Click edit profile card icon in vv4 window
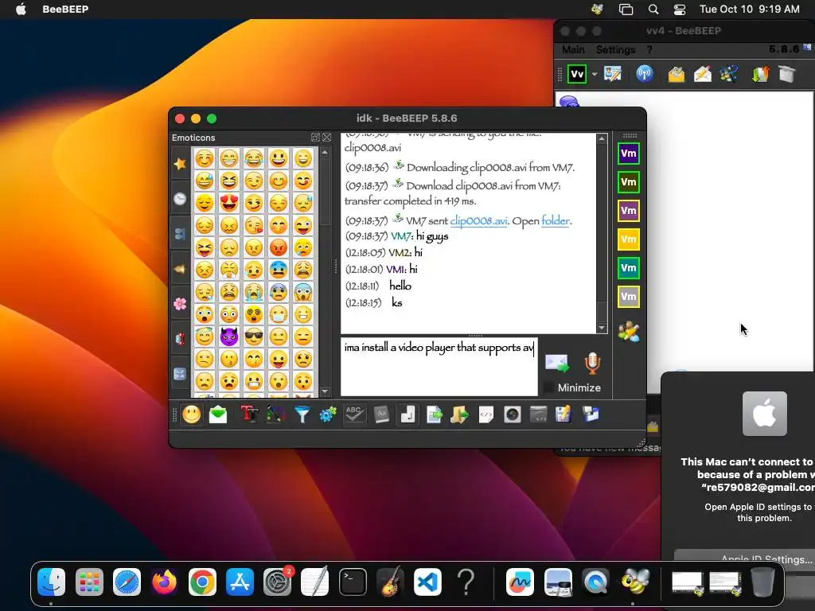The width and height of the screenshot is (815, 611). [x=613, y=74]
